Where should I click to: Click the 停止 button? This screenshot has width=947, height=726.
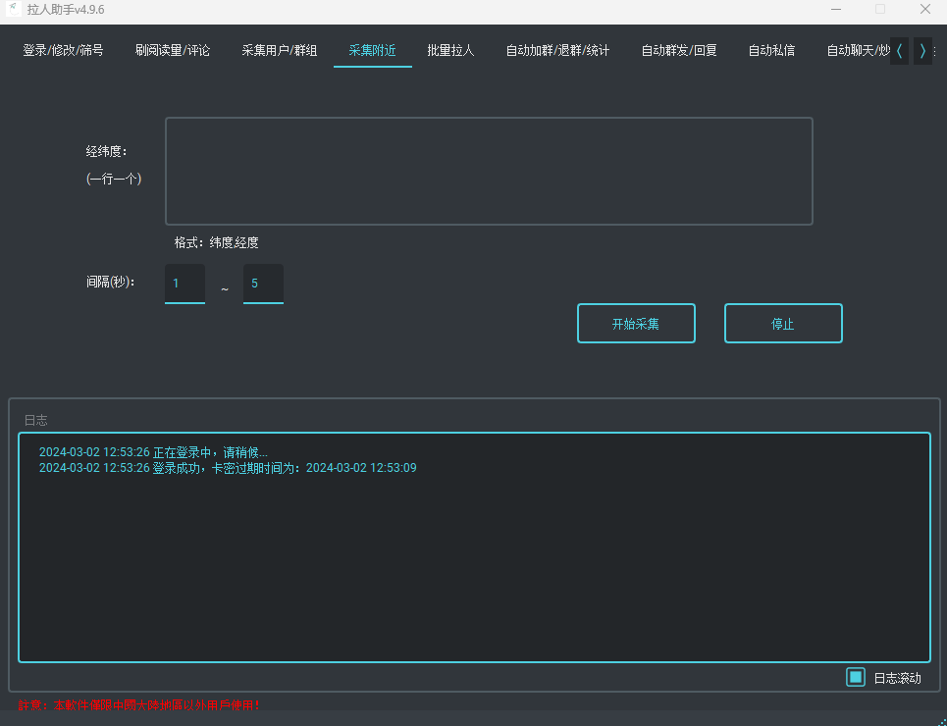coord(783,324)
